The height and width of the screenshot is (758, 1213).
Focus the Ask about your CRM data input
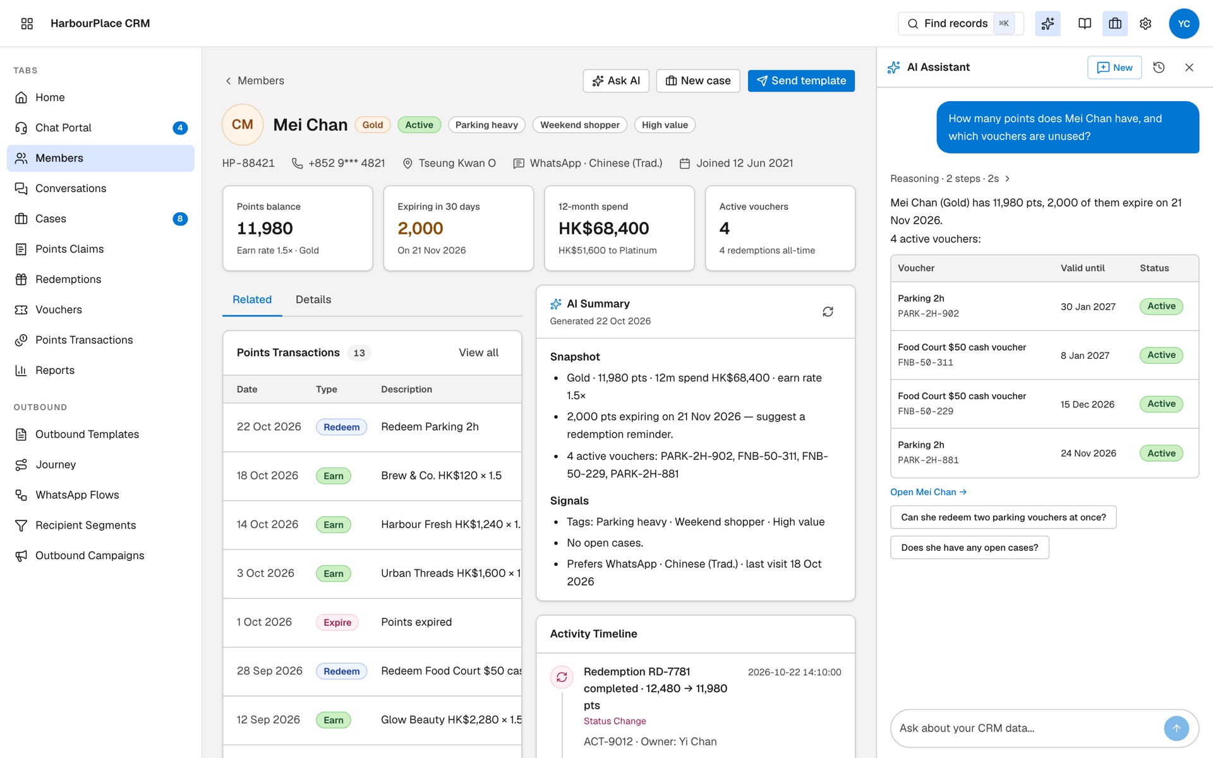(1027, 728)
